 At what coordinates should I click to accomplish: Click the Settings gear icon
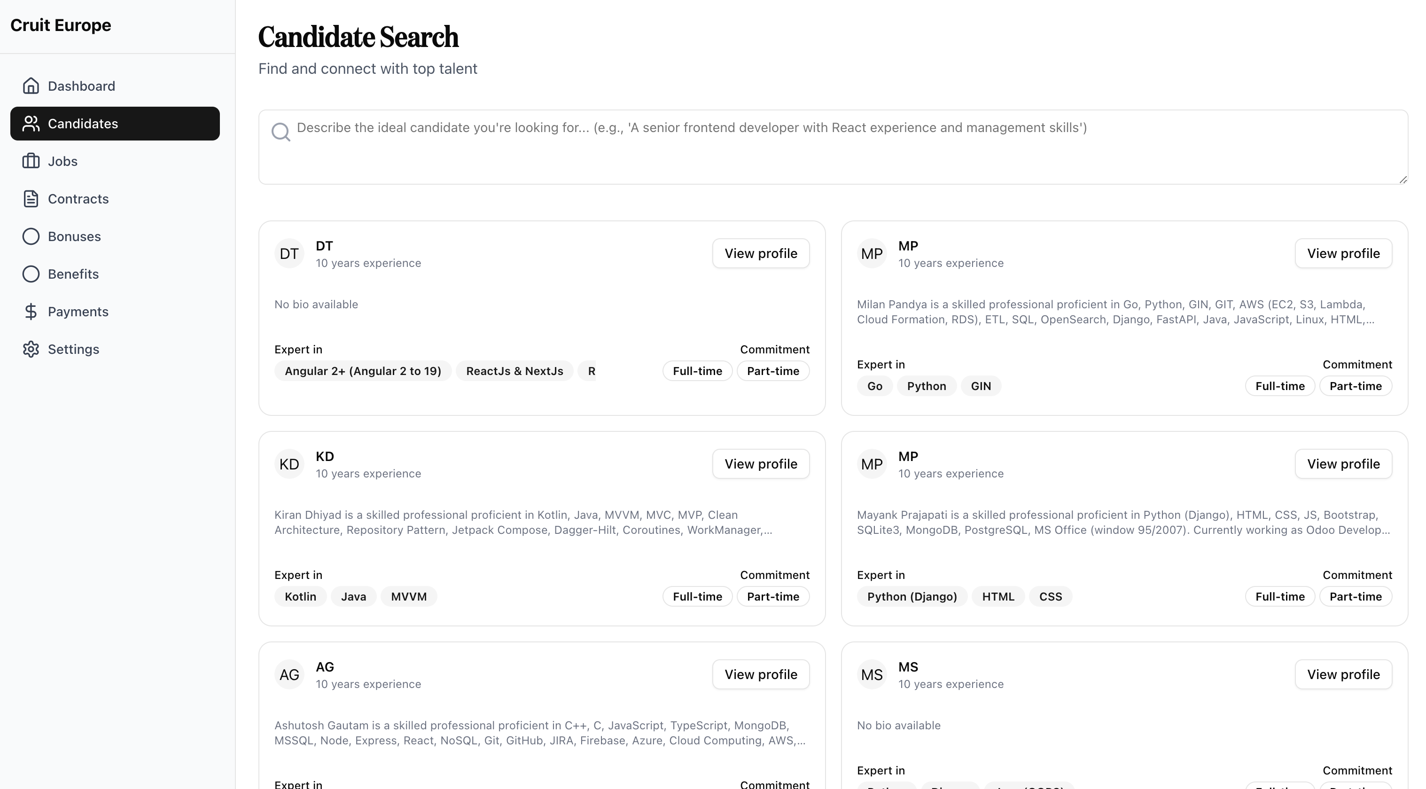(x=31, y=349)
